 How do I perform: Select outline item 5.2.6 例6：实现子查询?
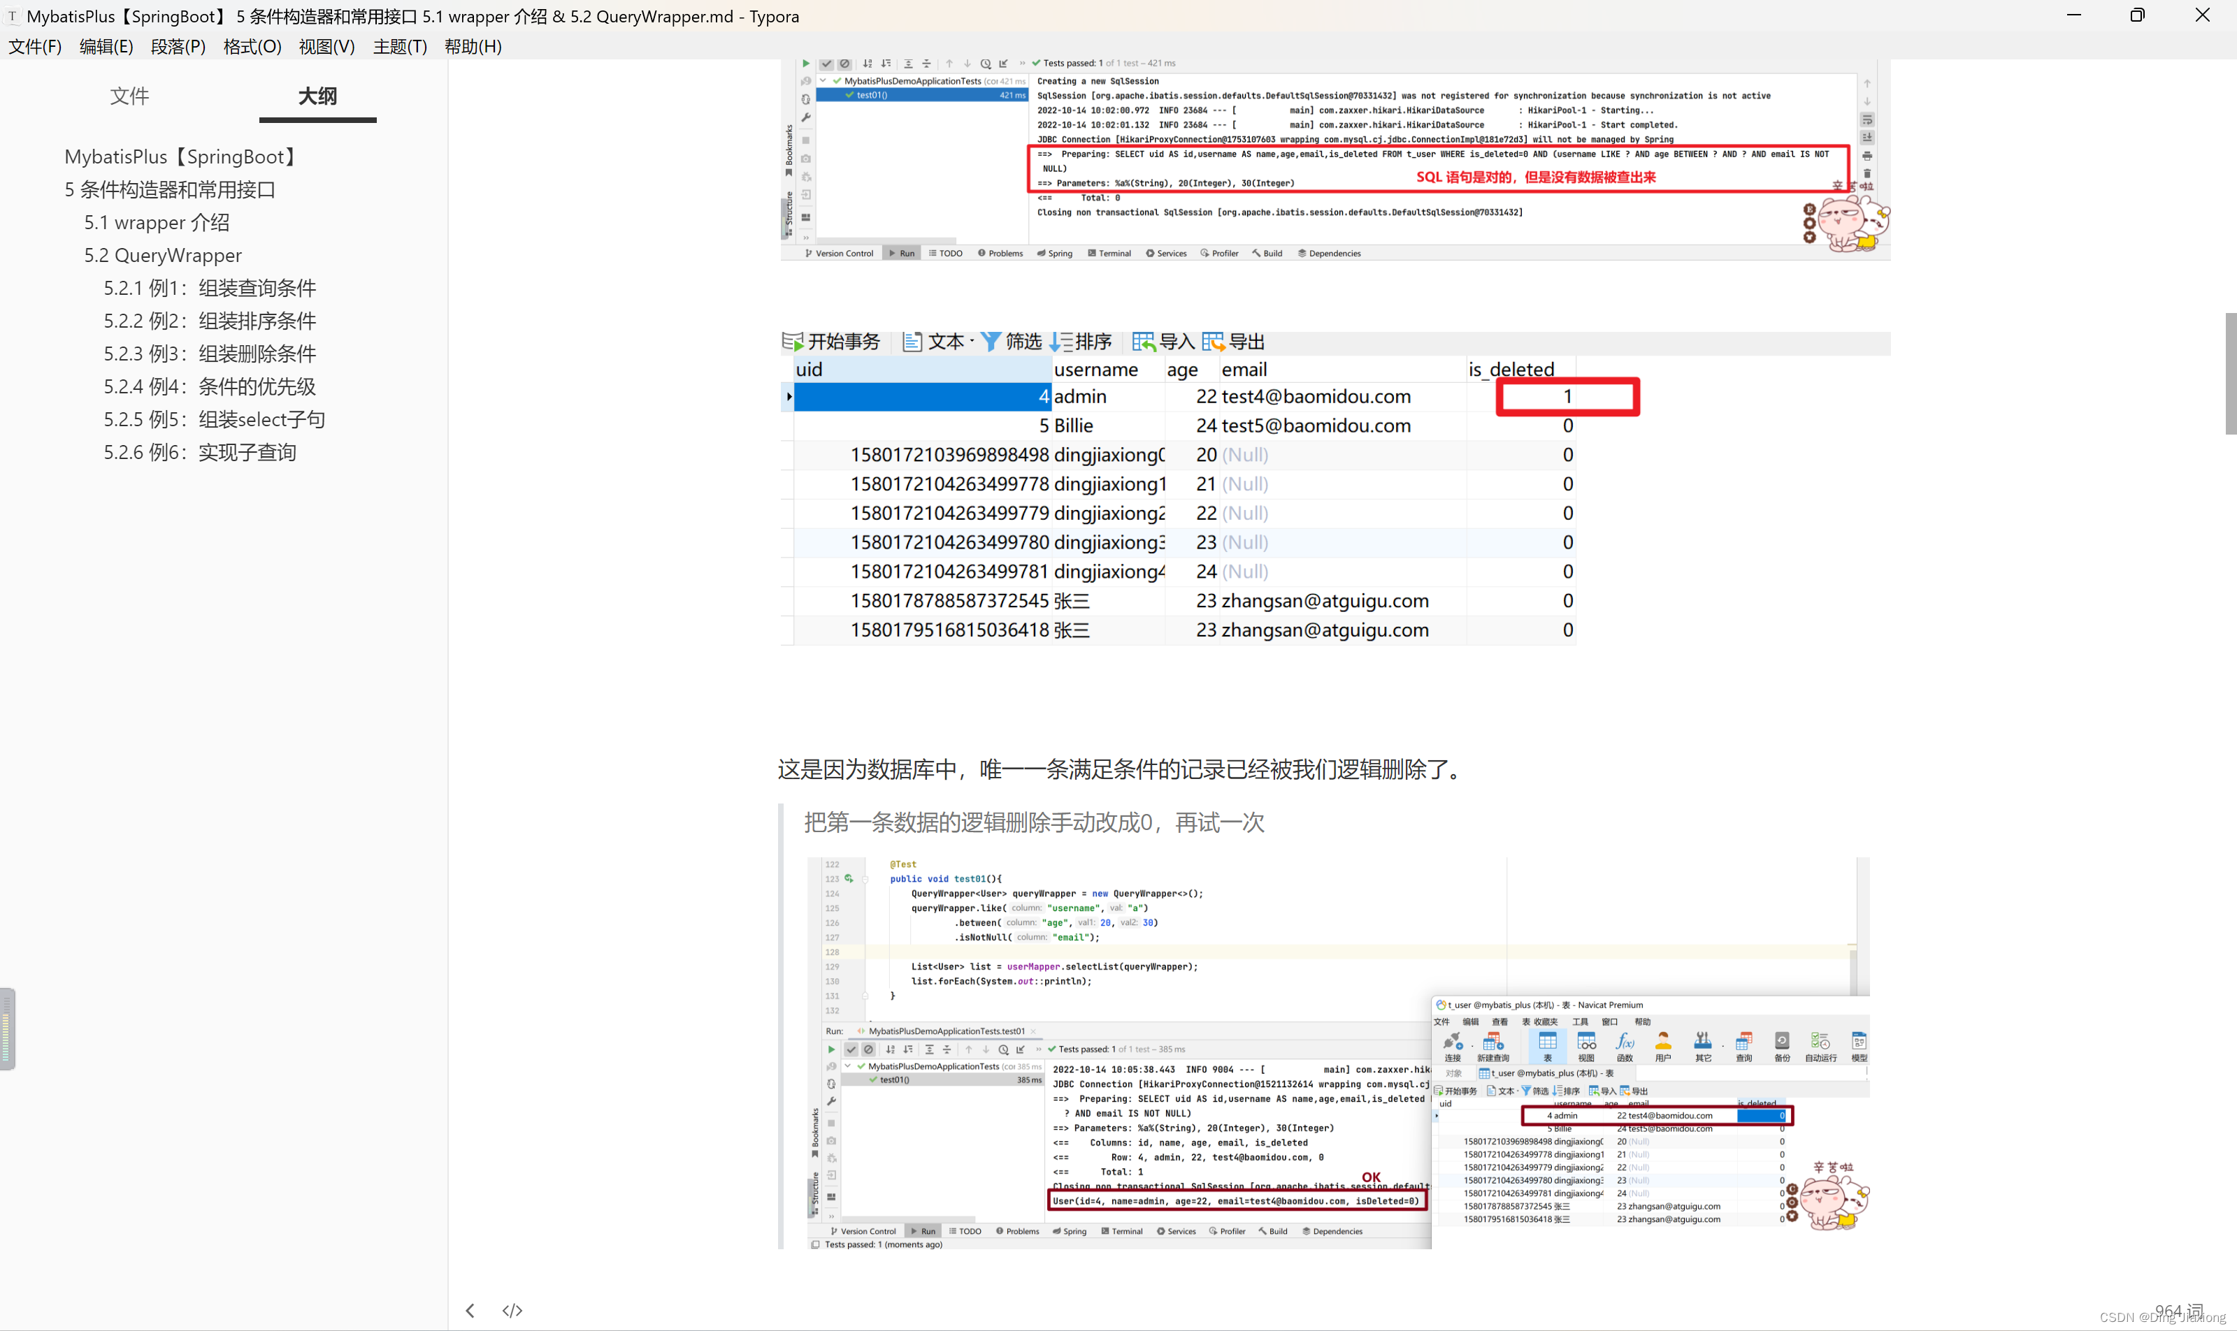[200, 453]
